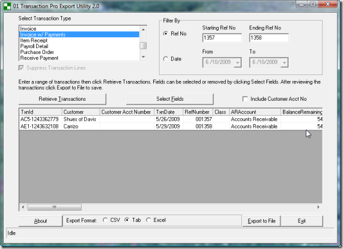This screenshot has width=343, height=249.
Task: Click transaction list scroll down arrow
Action: [x=144, y=57]
